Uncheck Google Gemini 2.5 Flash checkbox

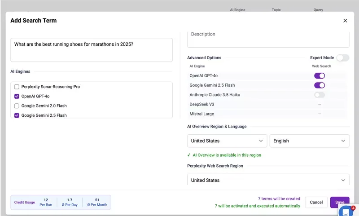pyautogui.click(x=17, y=115)
